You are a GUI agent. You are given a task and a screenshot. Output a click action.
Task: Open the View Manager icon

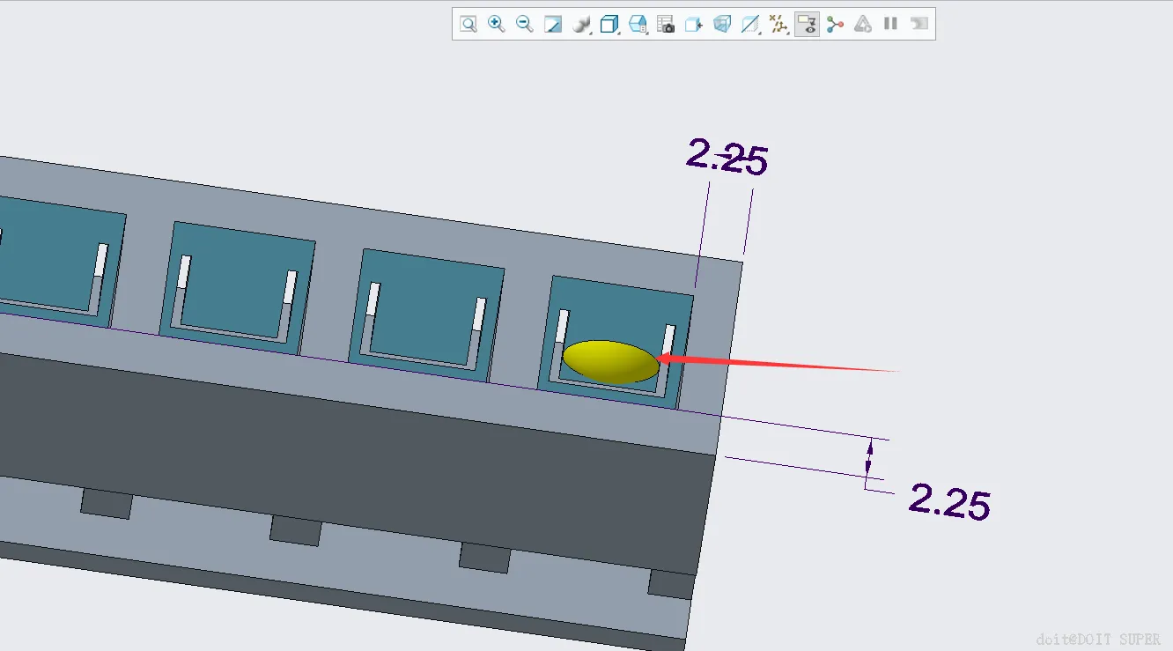(638, 25)
